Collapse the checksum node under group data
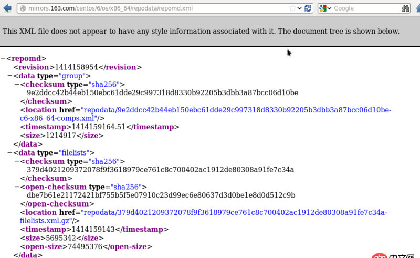Screen dimensions: 420x258 17,84
